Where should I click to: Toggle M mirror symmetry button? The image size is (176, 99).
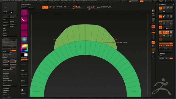coord(171,45)
